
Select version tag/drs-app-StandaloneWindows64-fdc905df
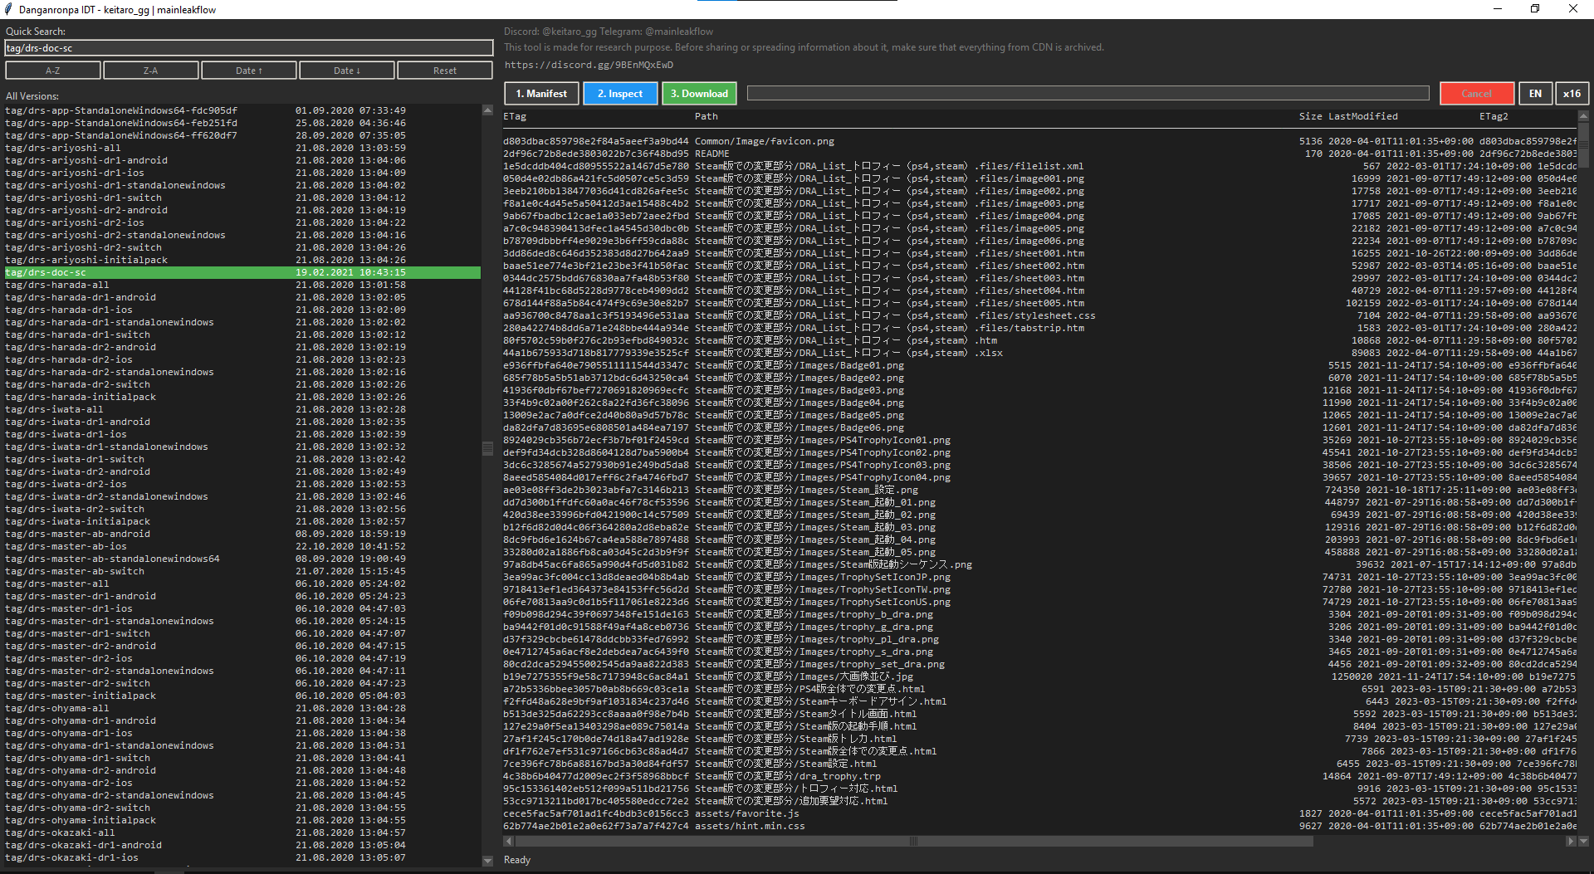(242, 110)
